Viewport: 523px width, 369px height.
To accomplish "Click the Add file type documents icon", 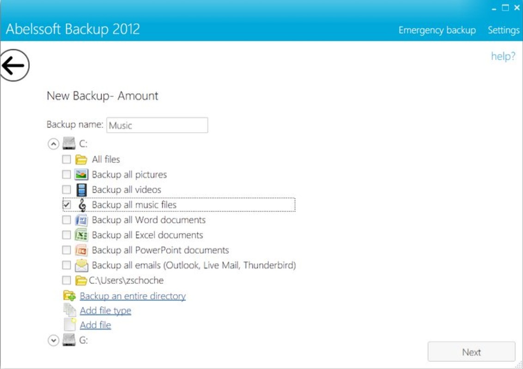I will point(70,310).
